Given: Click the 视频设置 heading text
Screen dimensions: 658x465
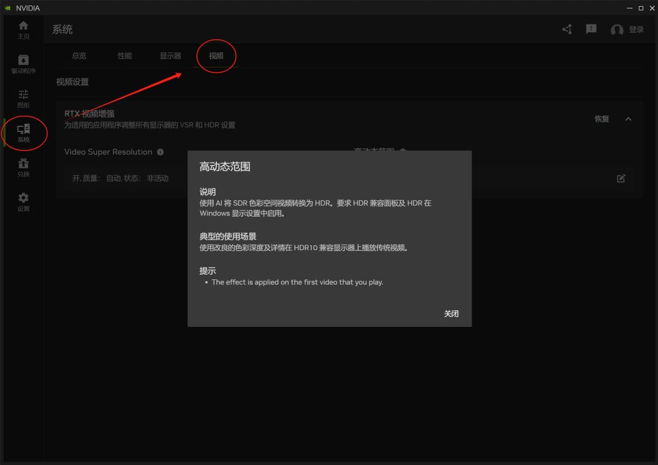Looking at the screenshot, I should tap(72, 82).
